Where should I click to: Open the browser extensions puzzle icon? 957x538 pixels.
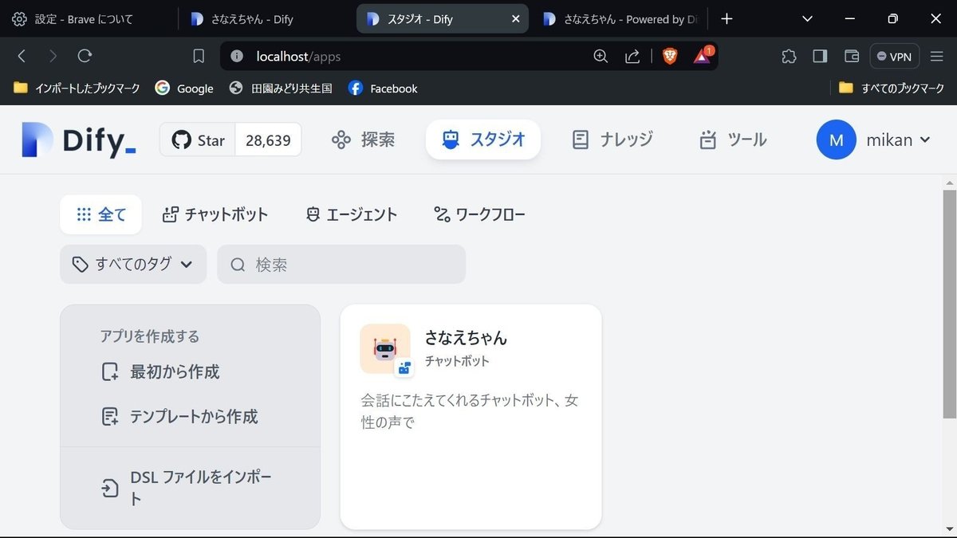click(789, 56)
